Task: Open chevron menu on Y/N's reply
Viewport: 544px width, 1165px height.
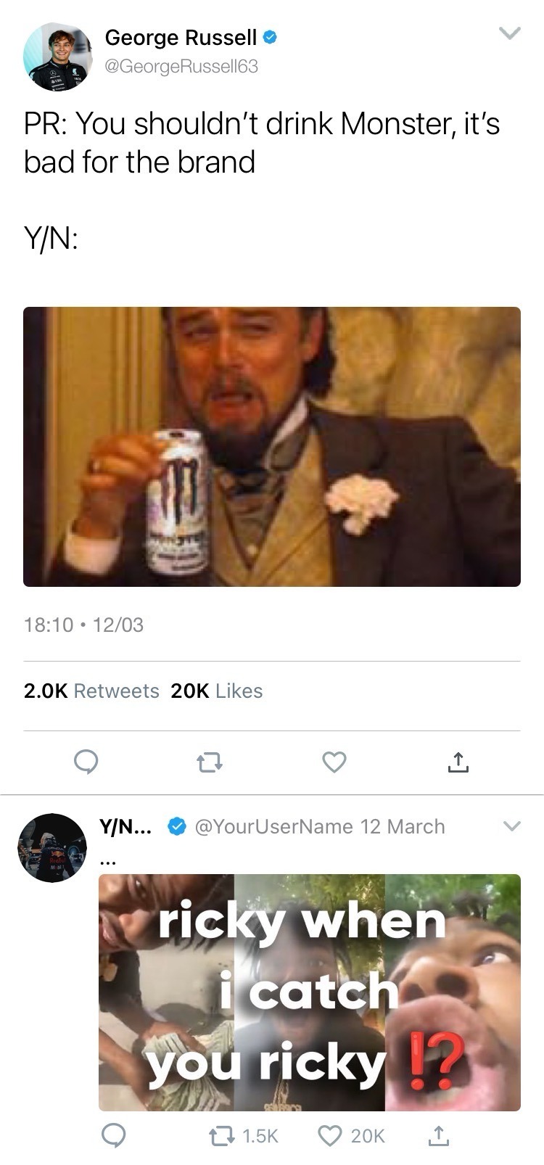Action: coord(511,826)
